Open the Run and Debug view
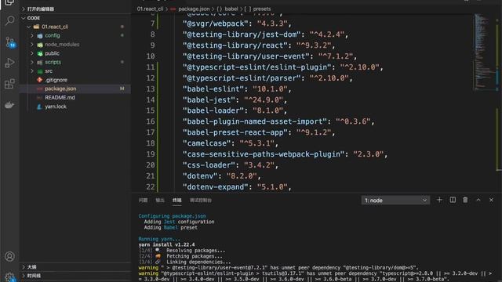This screenshot has width=502, height=282. [x=9, y=63]
